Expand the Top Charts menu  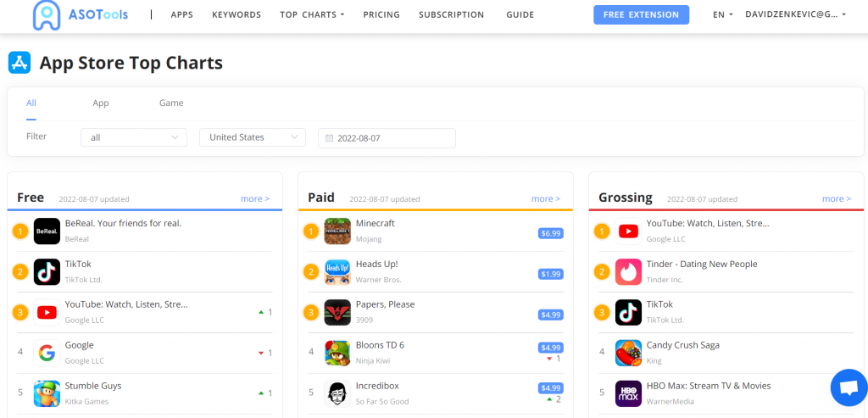[x=312, y=15]
